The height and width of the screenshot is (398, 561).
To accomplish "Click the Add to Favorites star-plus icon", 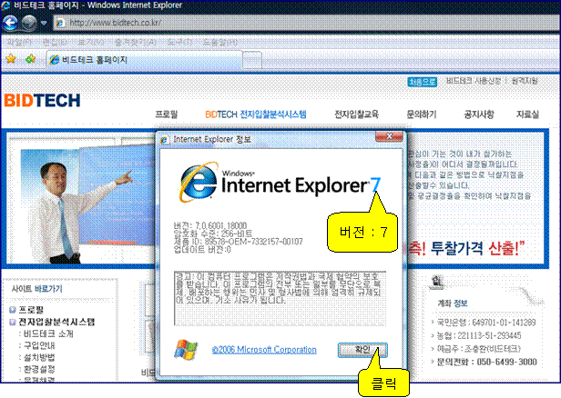I will [31, 59].
